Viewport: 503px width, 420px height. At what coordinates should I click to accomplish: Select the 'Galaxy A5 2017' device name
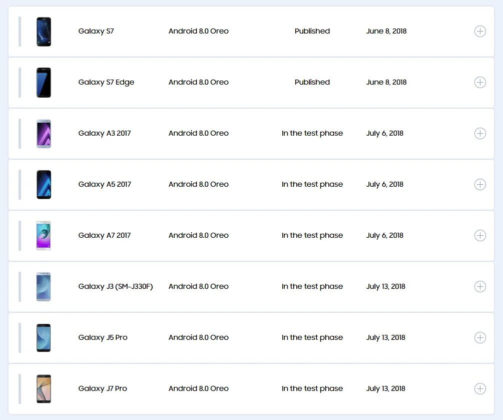pos(105,184)
